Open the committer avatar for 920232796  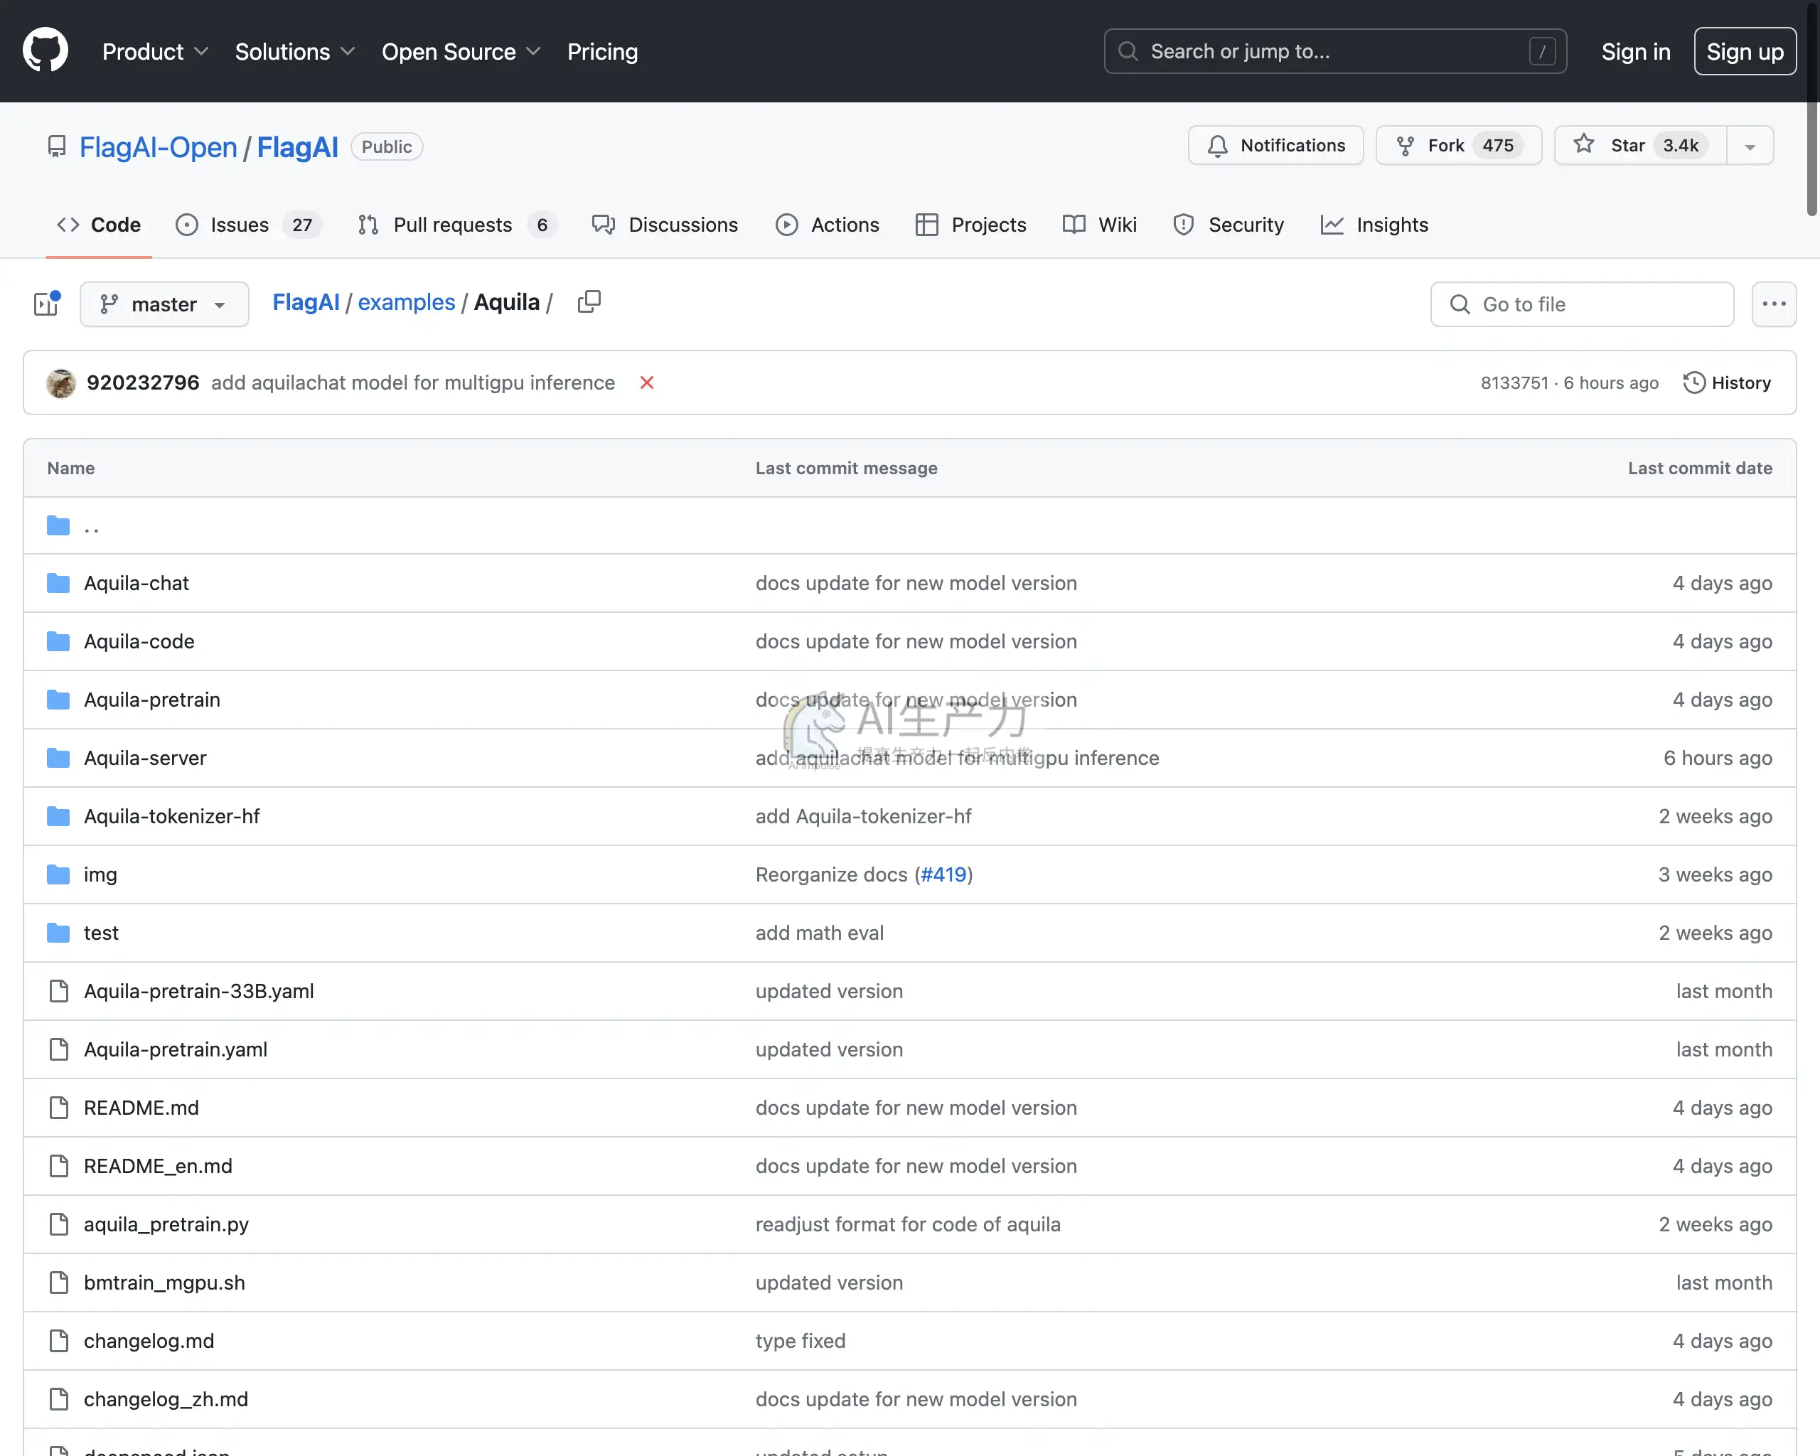pos(60,382)
